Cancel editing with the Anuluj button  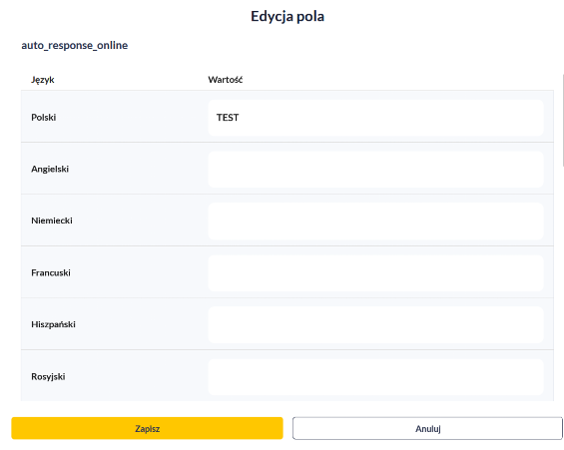pyautogui.click(x=427, y=428)
